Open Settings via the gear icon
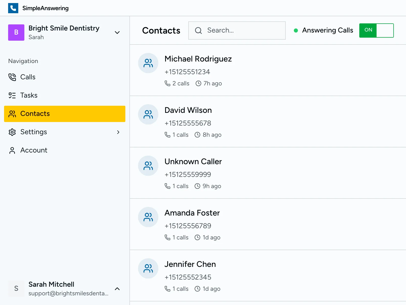The image size is (406, 305). click(12, 132)
